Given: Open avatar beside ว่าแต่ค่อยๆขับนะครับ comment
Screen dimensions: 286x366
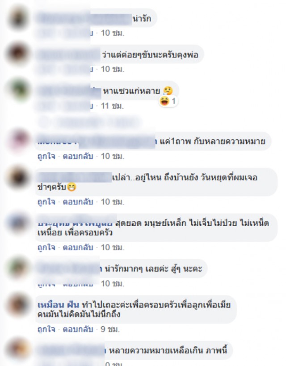Looking at the screenshot, I should [x=18, y=54].
